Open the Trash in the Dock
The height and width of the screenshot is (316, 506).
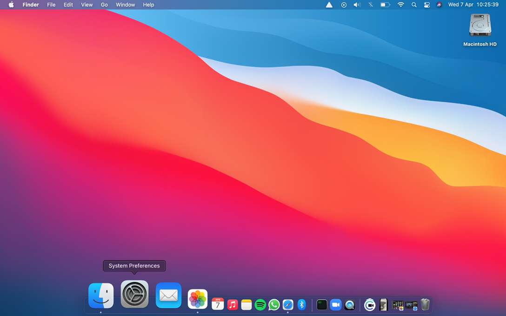point(425,304)
